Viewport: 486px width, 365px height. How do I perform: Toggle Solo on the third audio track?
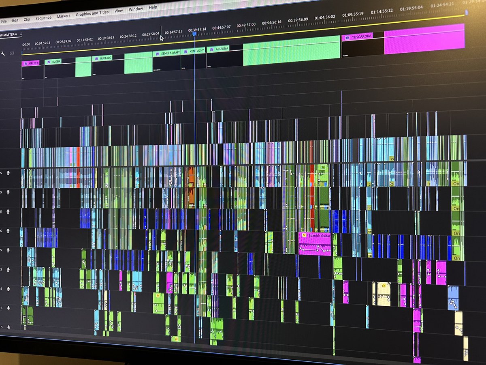pos(1,212)
